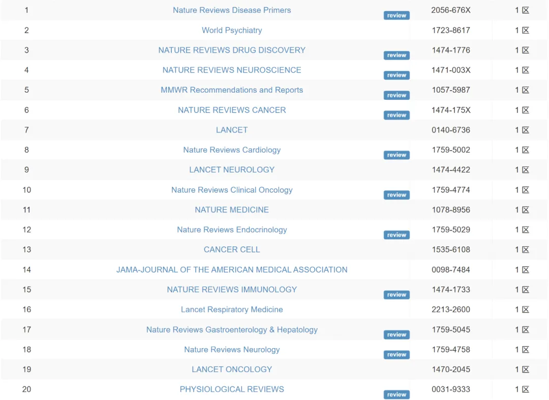Click the crossed-box icon in JAMA row

[526, 270]
